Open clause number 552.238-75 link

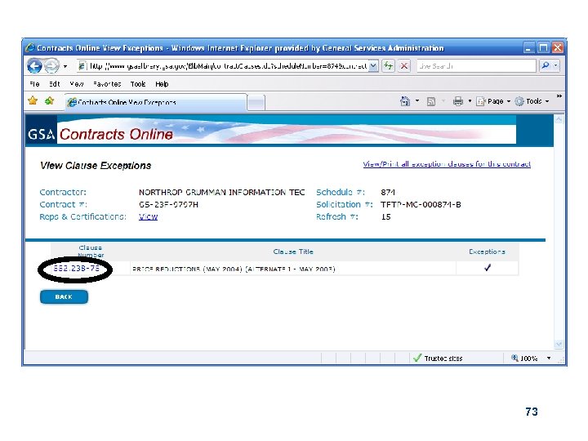coord(76,268)
